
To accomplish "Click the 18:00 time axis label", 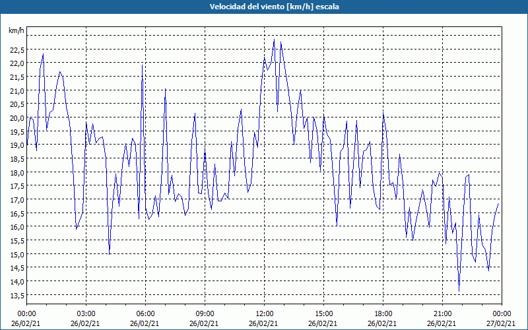I will coord(383,314).
